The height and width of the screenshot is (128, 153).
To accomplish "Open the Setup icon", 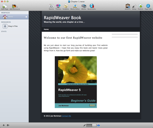I will (x=134, y=6).
